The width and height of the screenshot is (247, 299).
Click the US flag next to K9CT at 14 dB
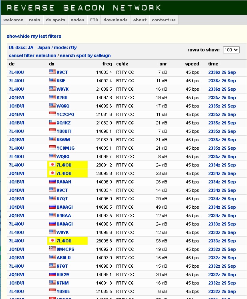pos(52,189)
